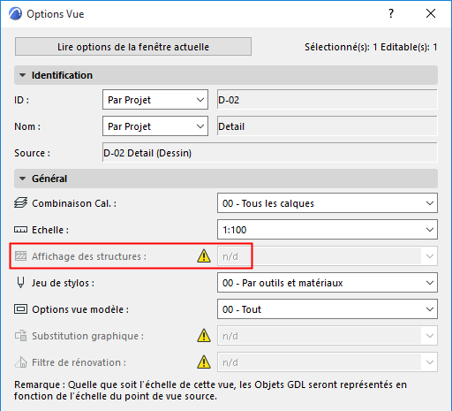
Task: Open the ID Par Projet dropdown
Action: click(x=155, y=100)
